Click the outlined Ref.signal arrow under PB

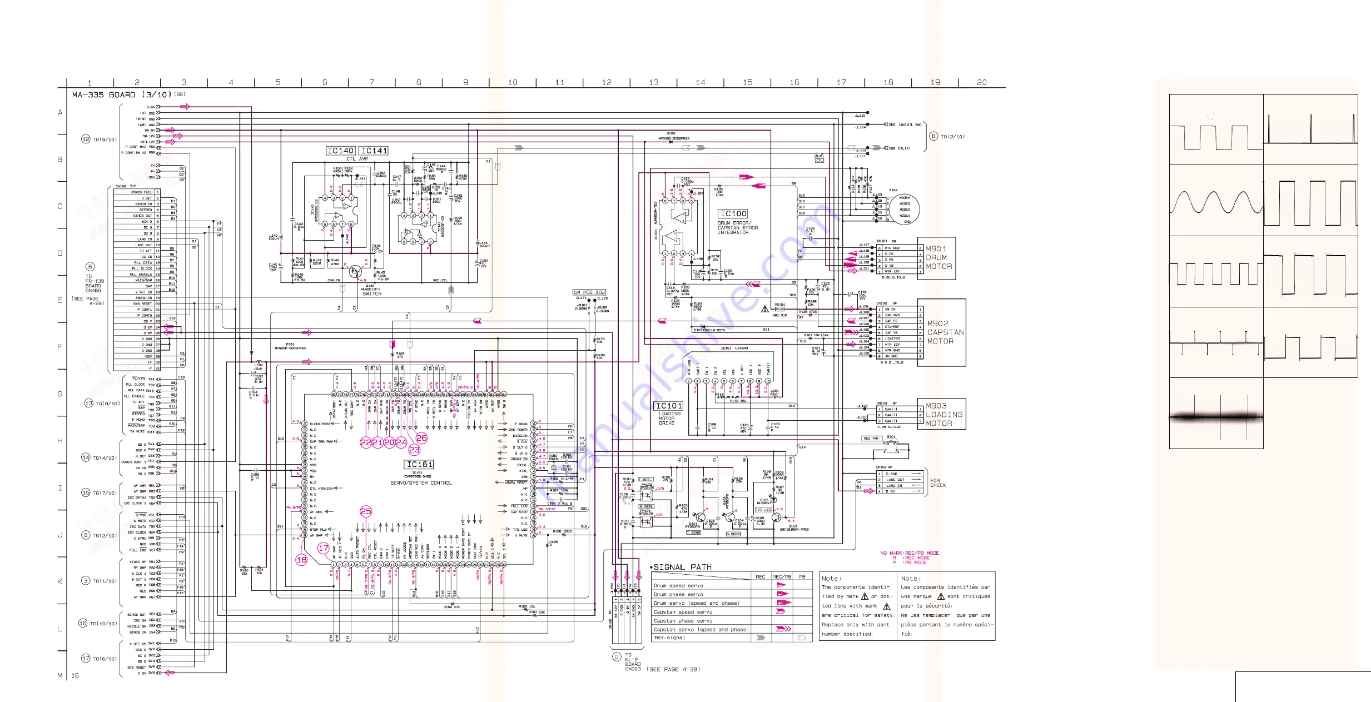(802, 638)
